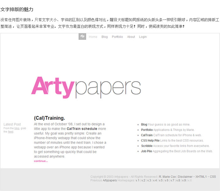
Task: Click the gray dp logo icon in the nav
Action: 82,37
